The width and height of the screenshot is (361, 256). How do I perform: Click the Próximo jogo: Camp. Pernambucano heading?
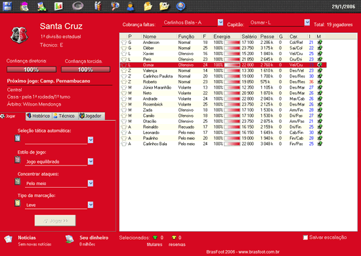tap(49, 81)
